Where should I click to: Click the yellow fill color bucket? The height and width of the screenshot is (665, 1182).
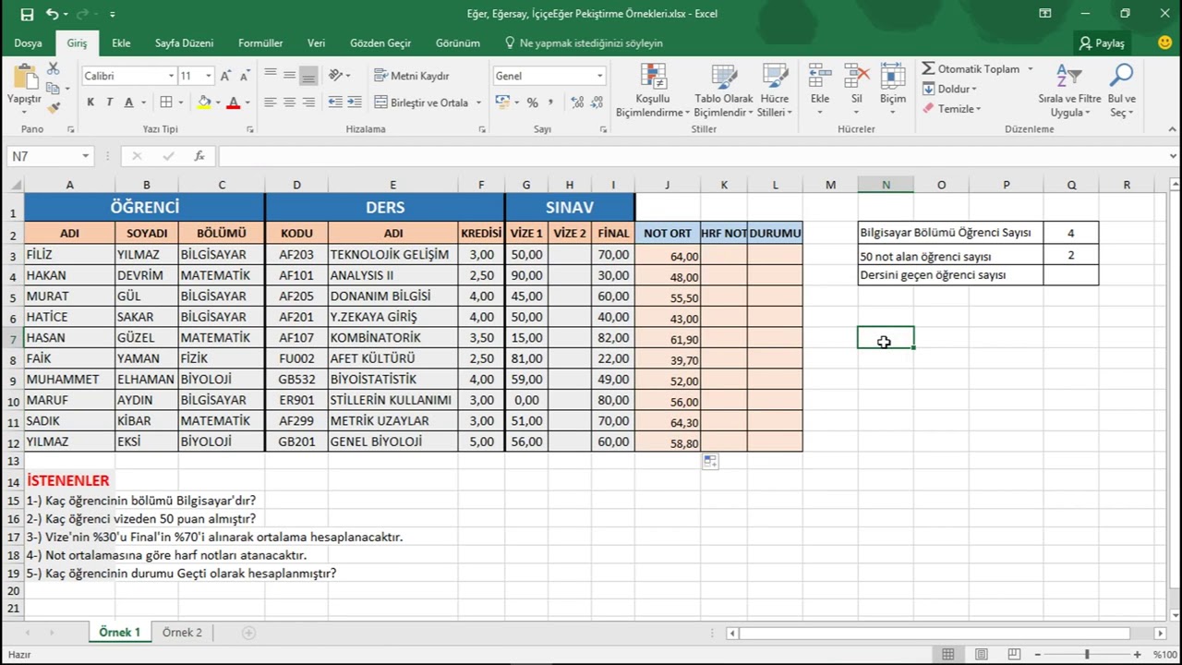pyautogui.click(x=204, y=103)
